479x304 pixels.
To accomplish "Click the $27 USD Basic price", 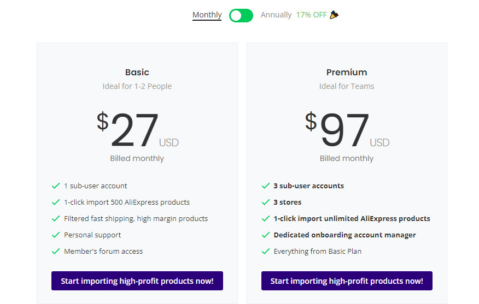I will point(136,131).
